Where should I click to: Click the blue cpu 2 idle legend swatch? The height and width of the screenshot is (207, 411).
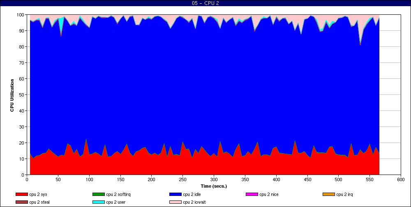coord(175,194)
